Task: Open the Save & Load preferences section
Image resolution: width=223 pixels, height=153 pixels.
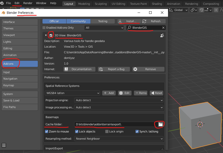Action: [x=20, y=100]
